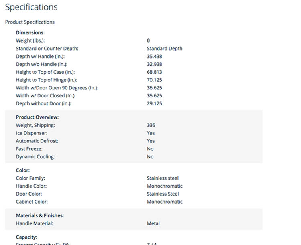Click the Standard Depth value
The image size is (301, 245).
click(x=165, y=49)
